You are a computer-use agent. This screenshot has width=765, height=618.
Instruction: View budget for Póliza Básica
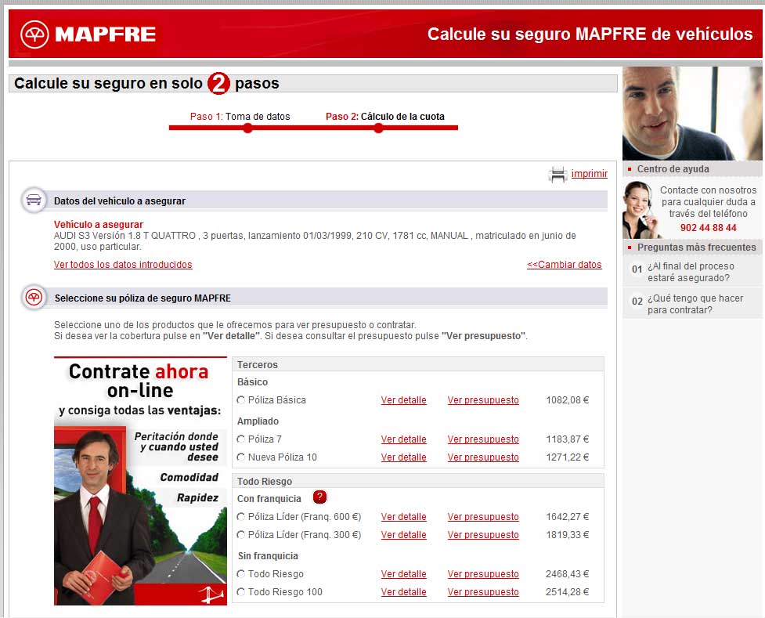tap(483, 400)
